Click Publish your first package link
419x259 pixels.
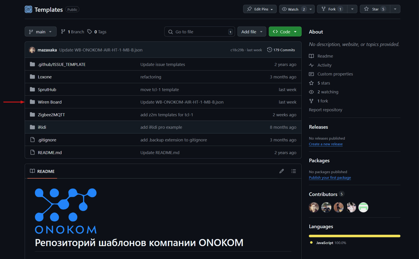pyautogui.click(x=330, y=178)
